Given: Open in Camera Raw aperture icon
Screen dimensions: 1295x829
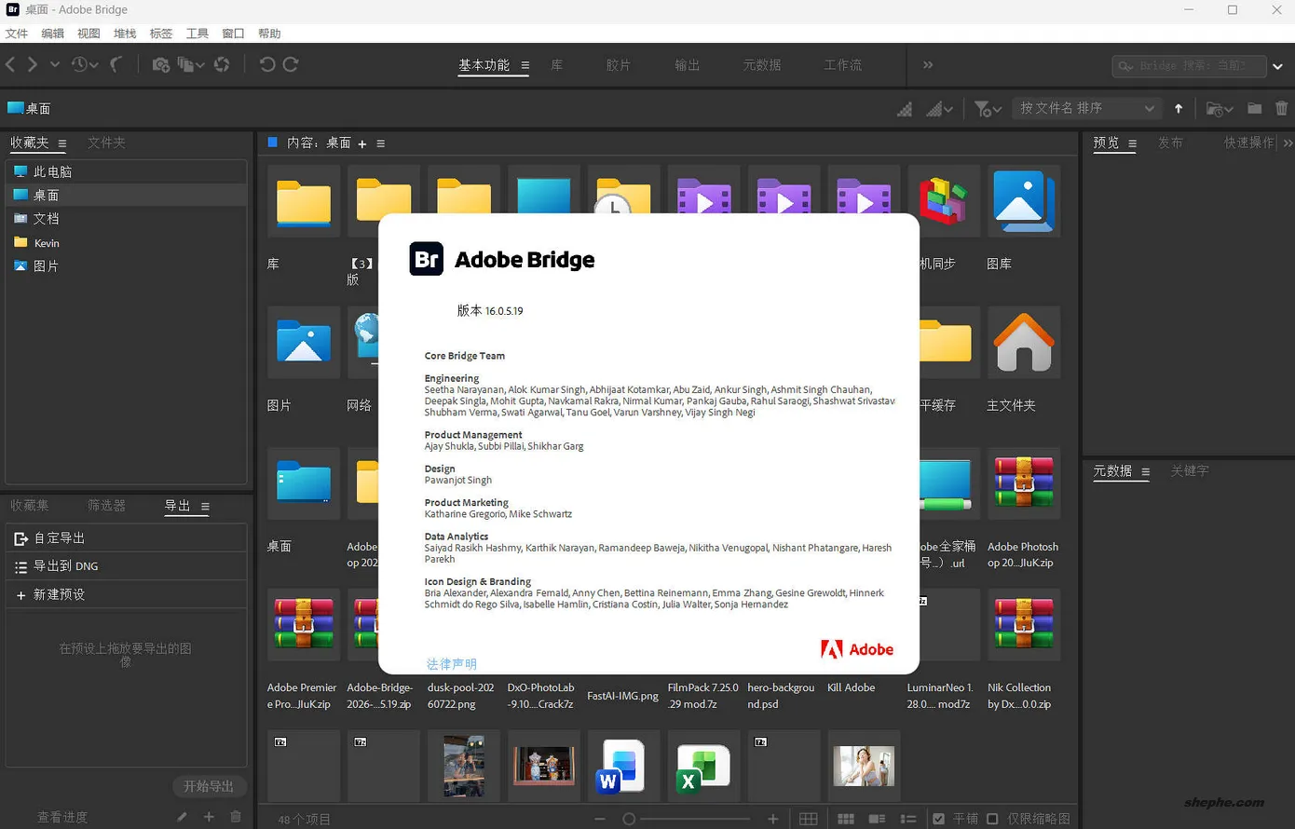Looking at the screenshot, I should point(222,64).
